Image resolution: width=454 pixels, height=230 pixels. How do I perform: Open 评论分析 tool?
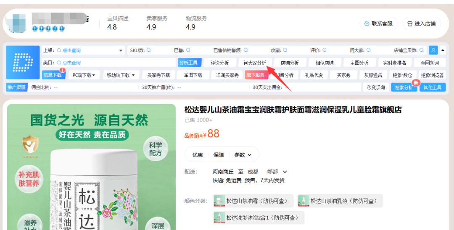[x=220, y=63]
